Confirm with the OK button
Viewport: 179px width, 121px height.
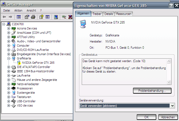point(146,117)
